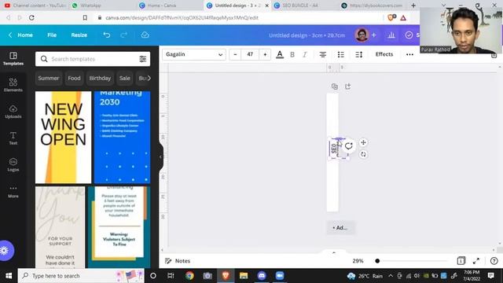Add a new page with the page-plus icon

pos(347,86)
